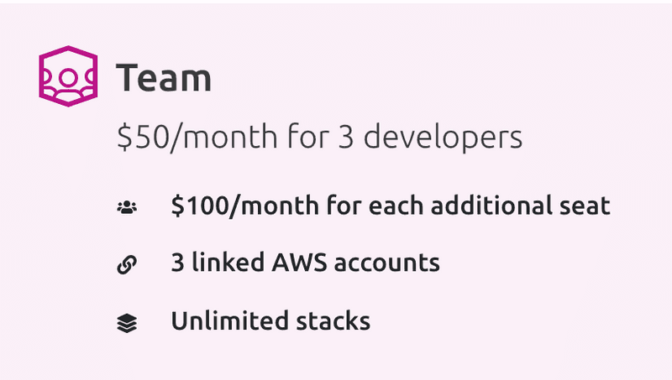Click the $50/month for 3 developers subtitle
Screen dimensions: 672x380
319,137
